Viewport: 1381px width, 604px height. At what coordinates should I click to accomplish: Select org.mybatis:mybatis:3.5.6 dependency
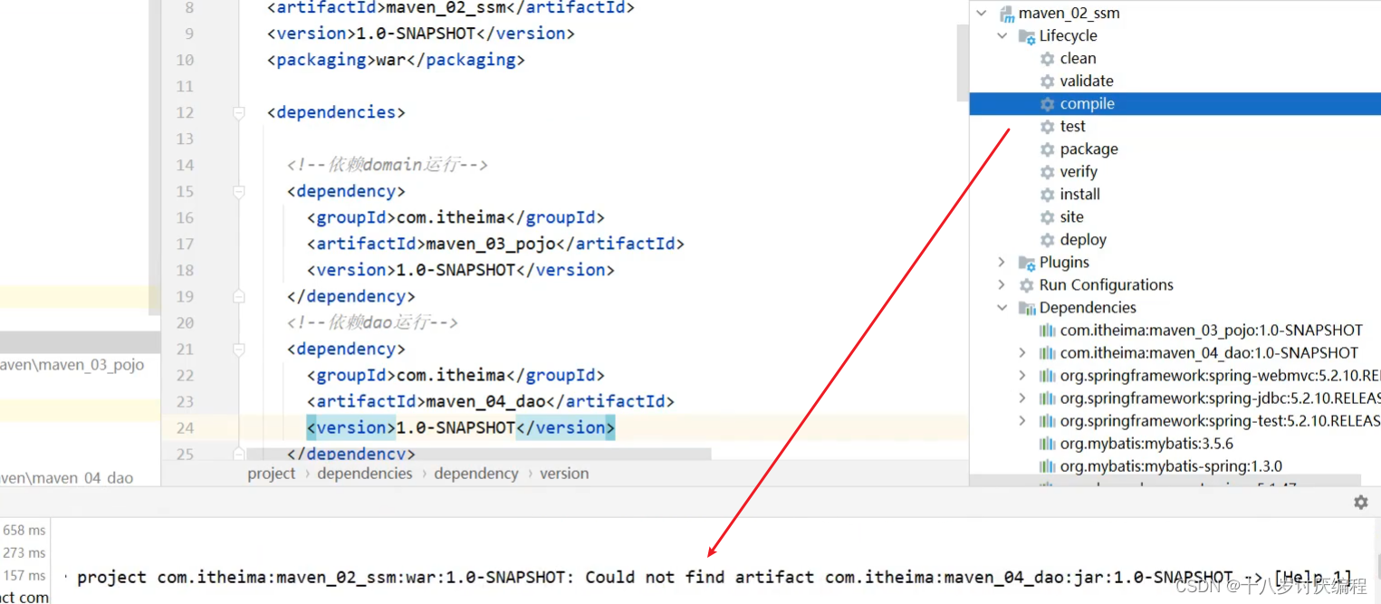tap(1146, 444)
